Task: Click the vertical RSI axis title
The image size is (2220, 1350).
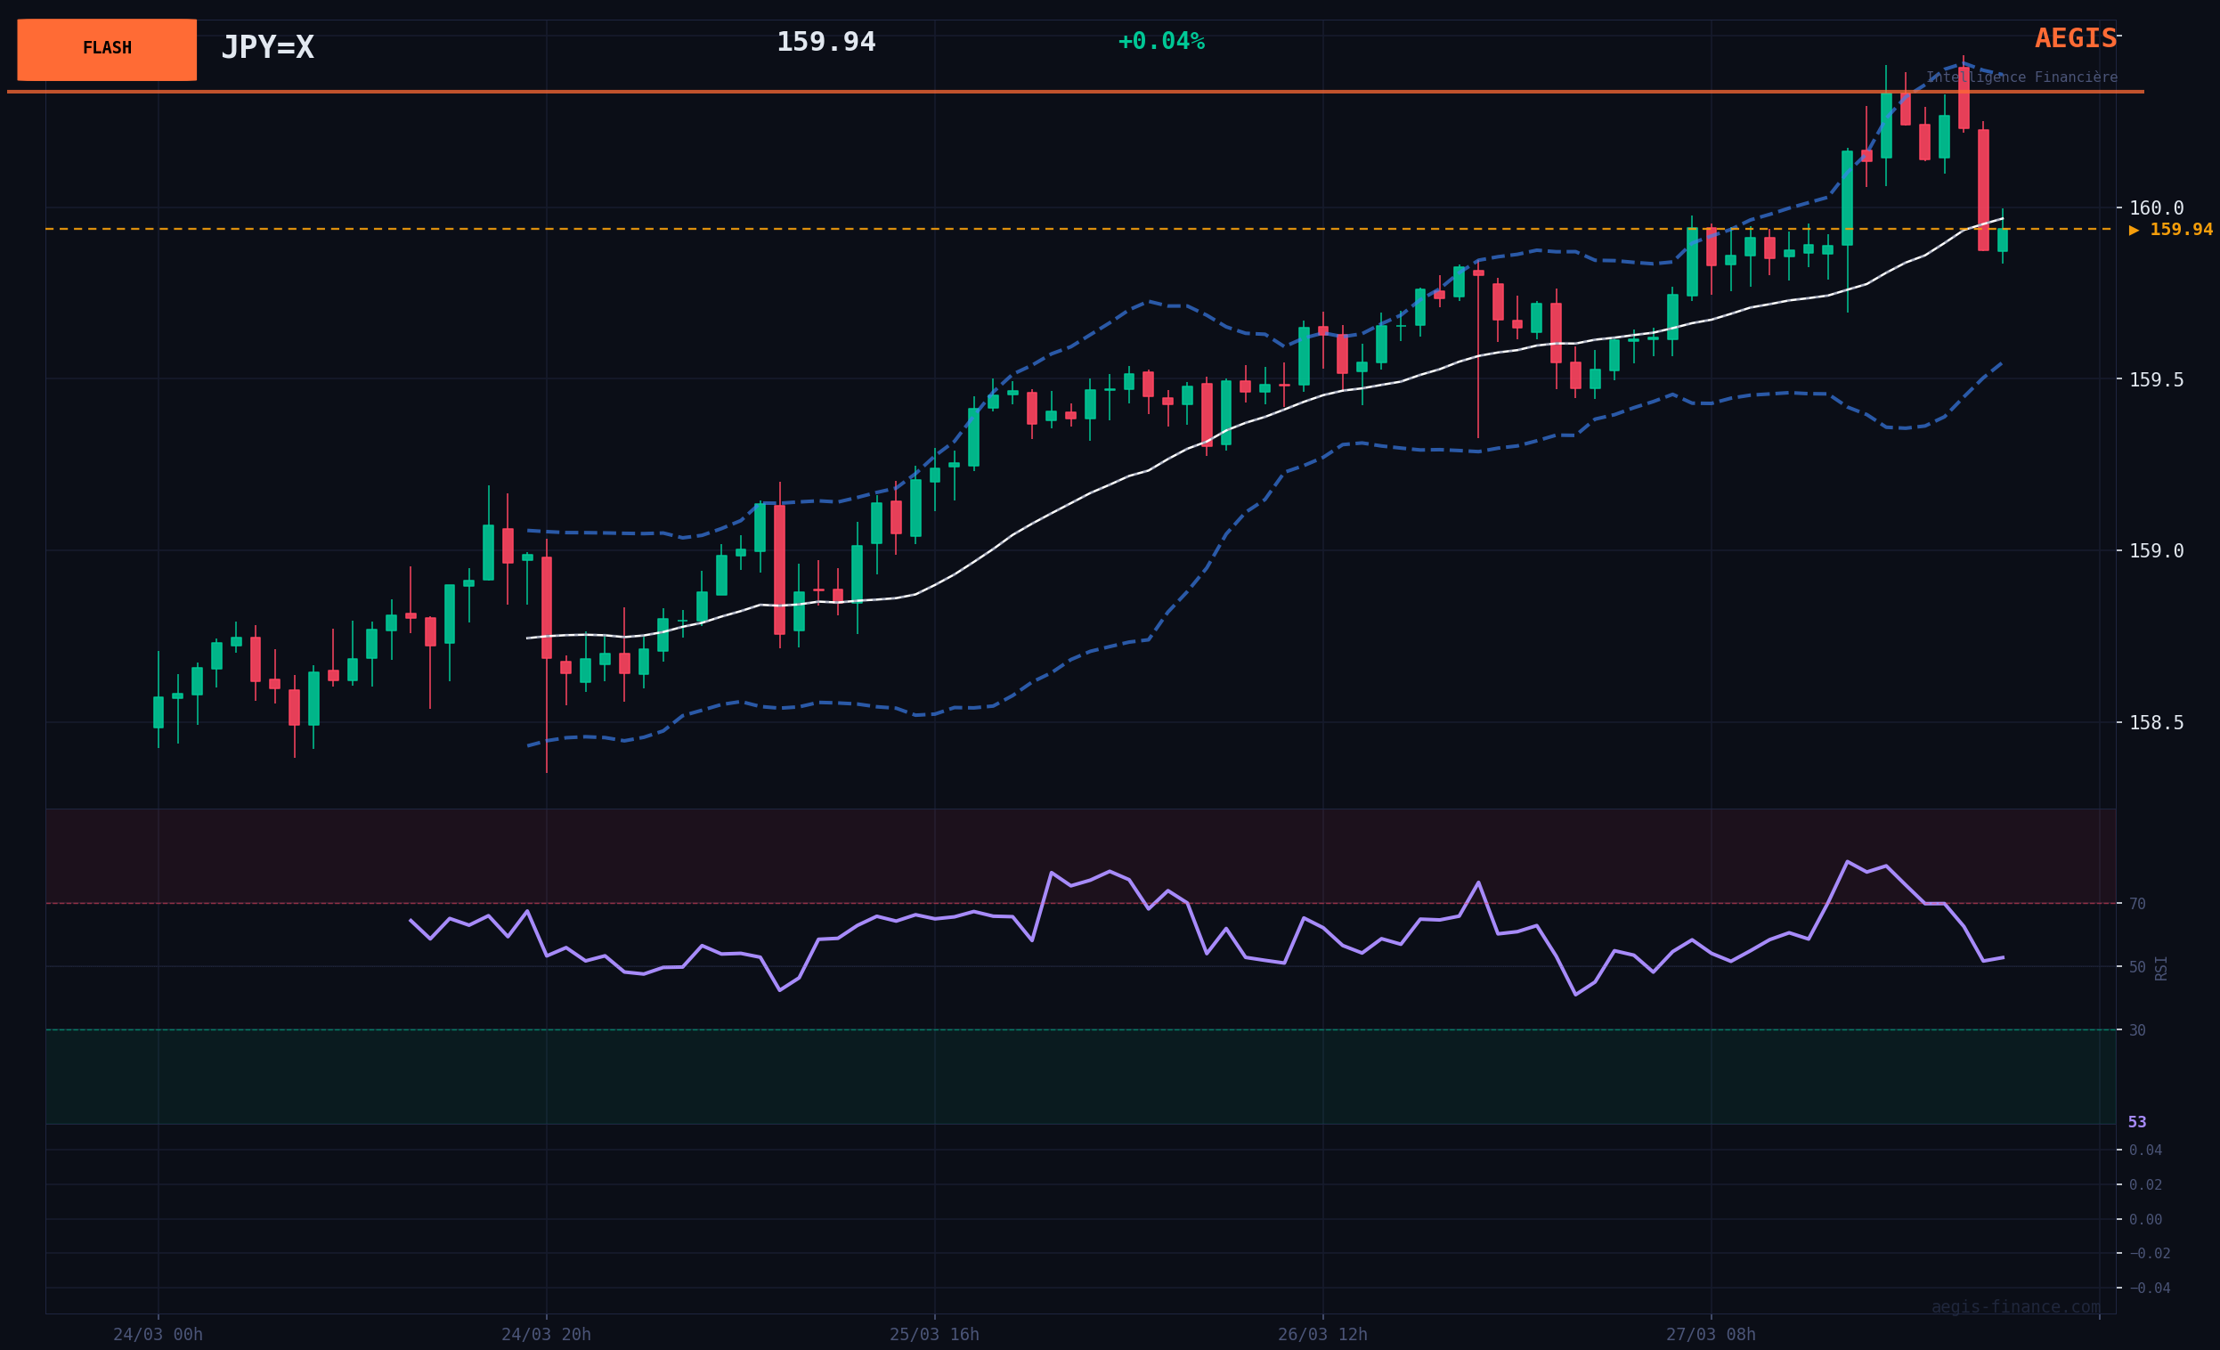Action: pos(2160,968)
